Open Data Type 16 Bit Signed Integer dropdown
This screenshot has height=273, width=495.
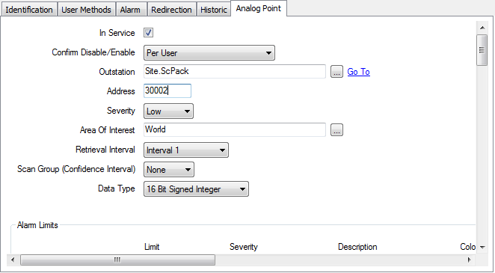tap(196, 188)
